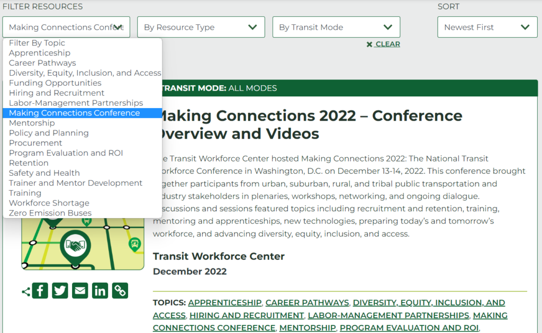The height and width of the screenshot is (333, 542).
Task: Select Career Pathways option
Action: coord(82,63)
